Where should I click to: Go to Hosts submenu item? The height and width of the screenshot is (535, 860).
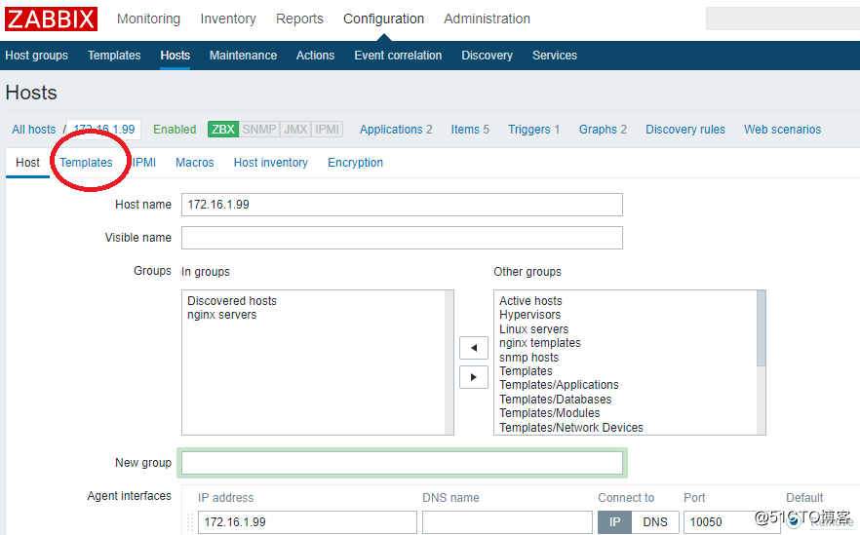(x=175, y=56)
